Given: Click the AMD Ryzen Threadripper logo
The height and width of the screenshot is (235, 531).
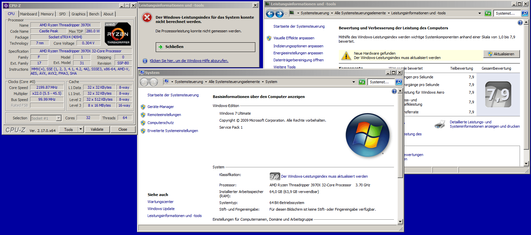Looking at the screenshot, I should [x=118, y=34].
